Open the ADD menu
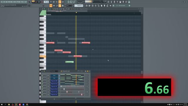 tap(6, 2)
